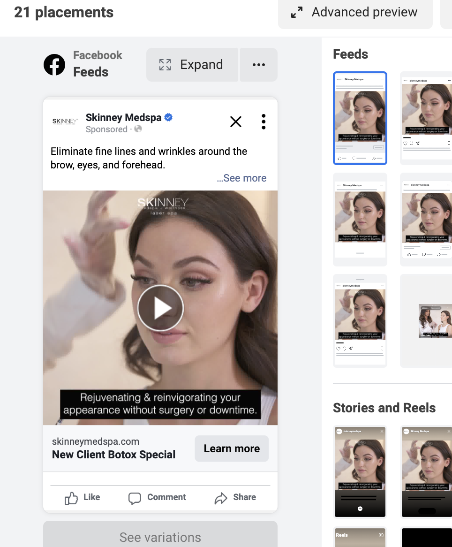452x547 pixels.
Task: Dismiss the ad with the X icon
Action: 236,122
